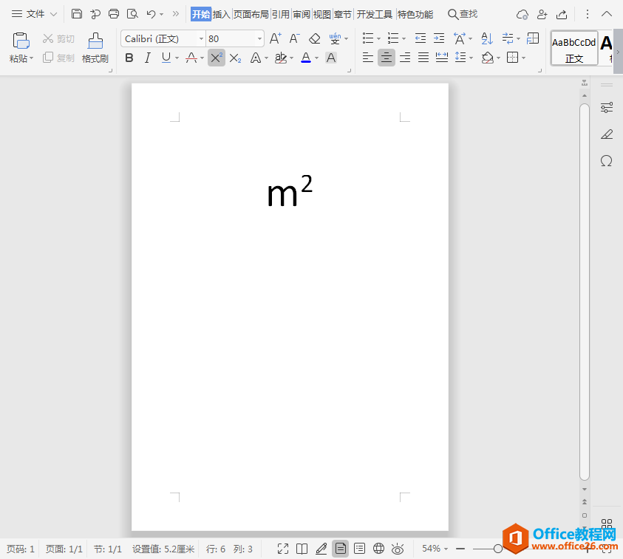This screenshot has width=623, height=559.
Task: Select the Format Painter (格式刷) tool
Action: [95, 49]
